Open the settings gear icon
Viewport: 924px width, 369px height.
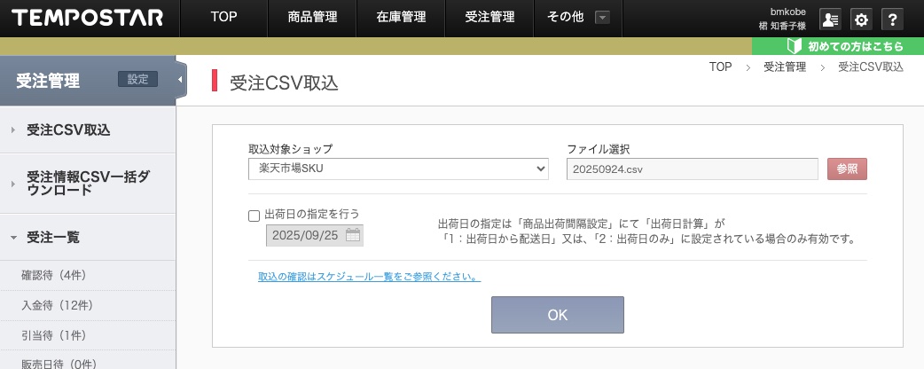[x=860, y=20]
